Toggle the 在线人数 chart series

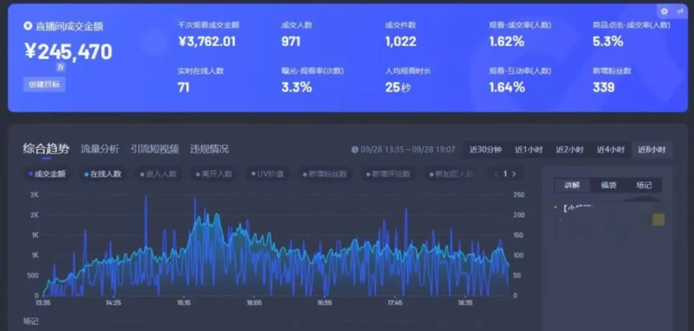pyautogui.click(x=103, y=174)
